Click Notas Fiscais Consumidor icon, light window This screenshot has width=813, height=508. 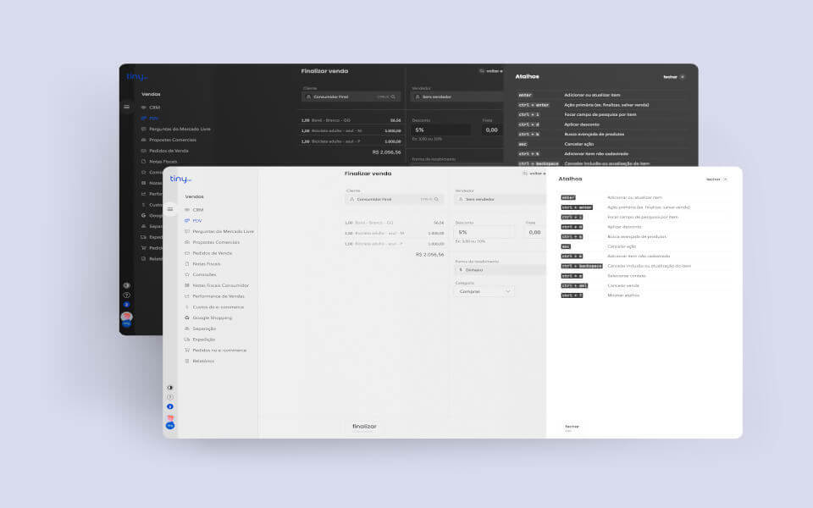tap(187, 285)
